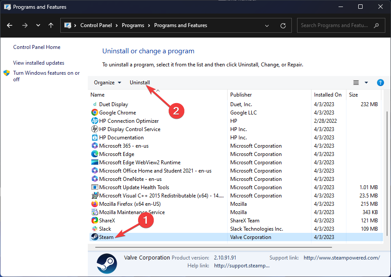Open the support.steamp... help link
Viewport: 391px width, 277px height.
click(x=242, y=266)
